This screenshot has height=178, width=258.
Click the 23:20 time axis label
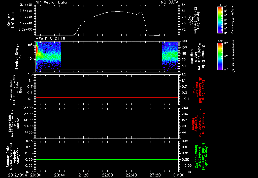click(x=155, y=175)
